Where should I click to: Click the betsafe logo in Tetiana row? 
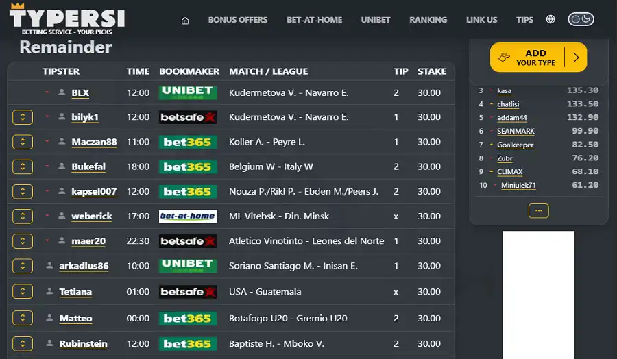pos(188,292)
